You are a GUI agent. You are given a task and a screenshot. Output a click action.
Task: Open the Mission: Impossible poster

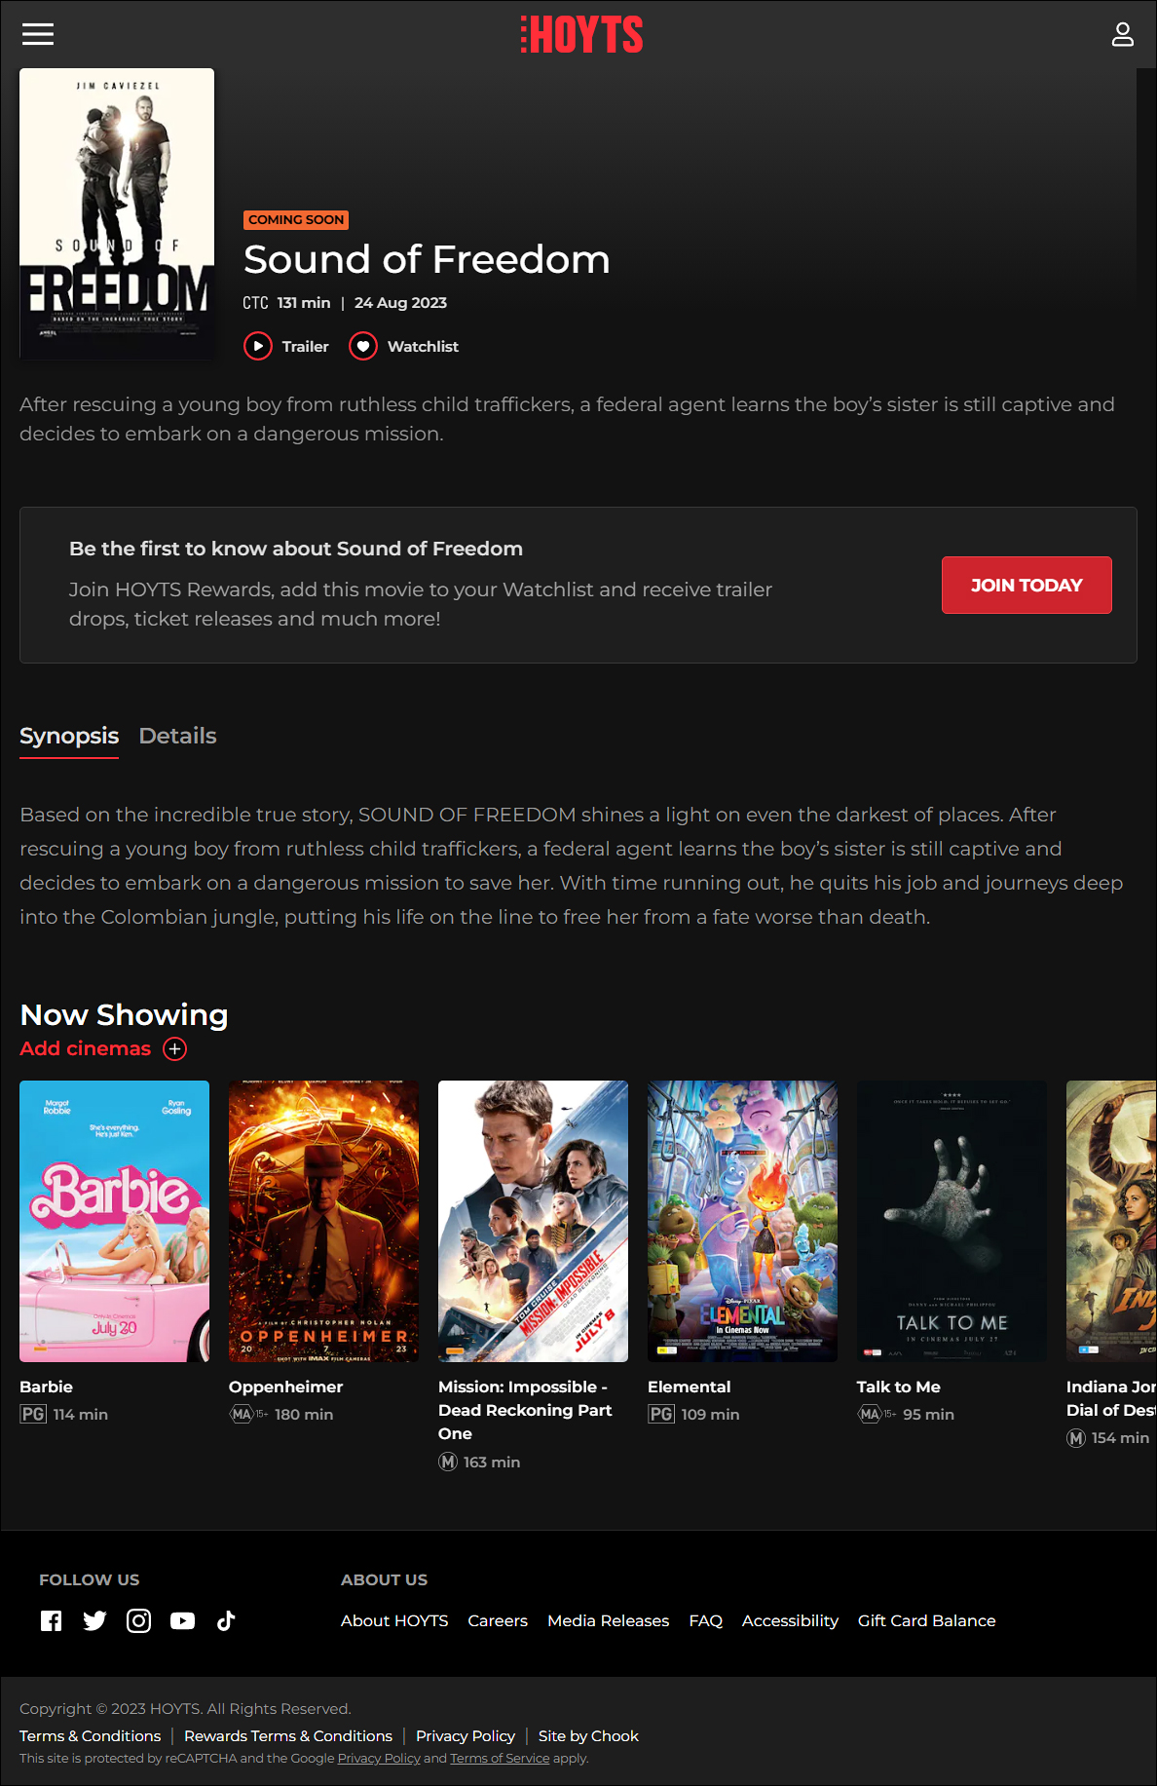[533, 1221]
